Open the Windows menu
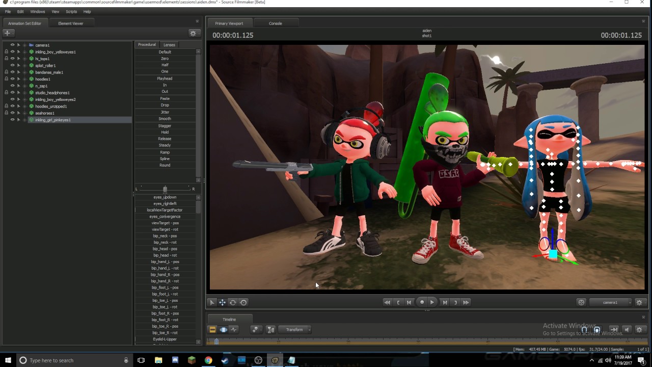 tap(38, 11)
